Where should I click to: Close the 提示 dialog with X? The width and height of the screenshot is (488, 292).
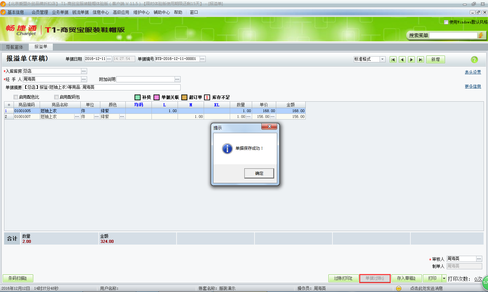click(269, 126)
